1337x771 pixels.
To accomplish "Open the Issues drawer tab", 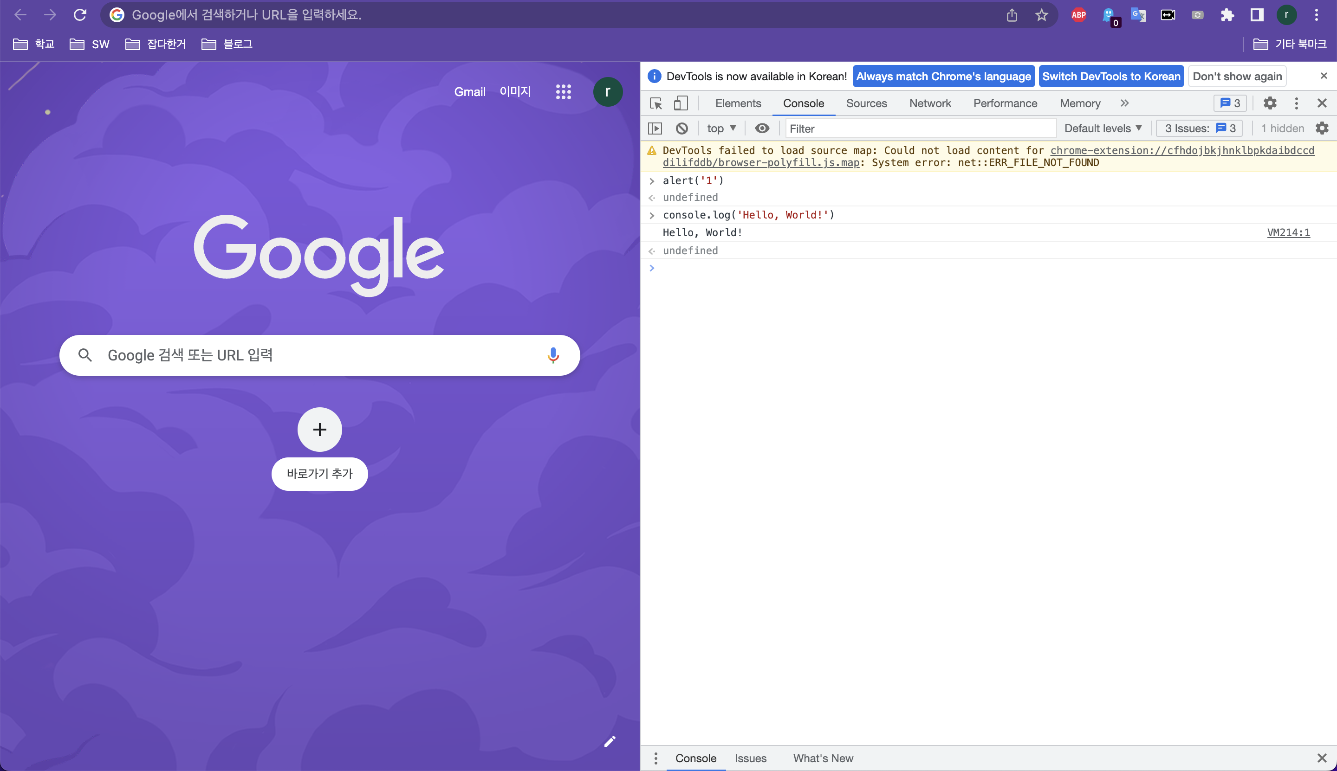I will pyautogui.click(x=750, y=758).
